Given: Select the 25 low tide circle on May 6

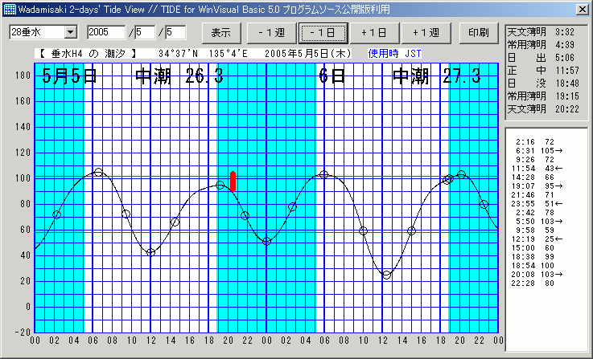Looking at the screenshot, I should click(x=386, y=275).
